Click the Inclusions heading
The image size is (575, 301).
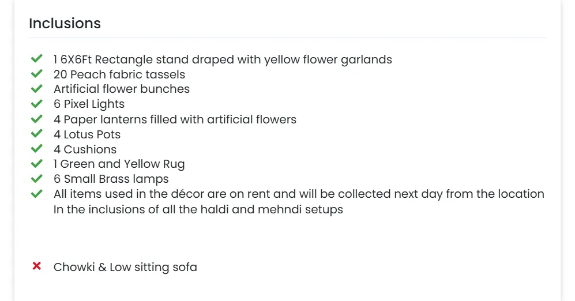[x=65, y=24]
